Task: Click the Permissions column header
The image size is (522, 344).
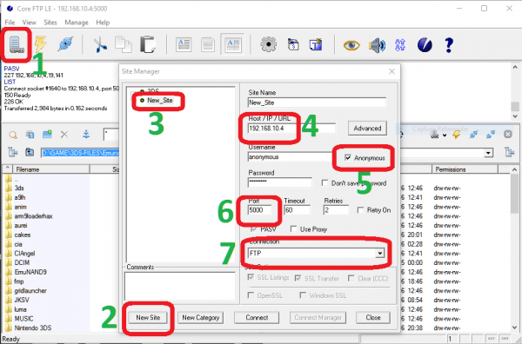Action: (465, 169)
